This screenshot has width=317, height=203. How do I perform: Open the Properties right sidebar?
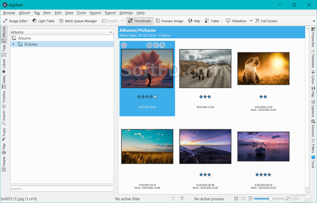313,37
